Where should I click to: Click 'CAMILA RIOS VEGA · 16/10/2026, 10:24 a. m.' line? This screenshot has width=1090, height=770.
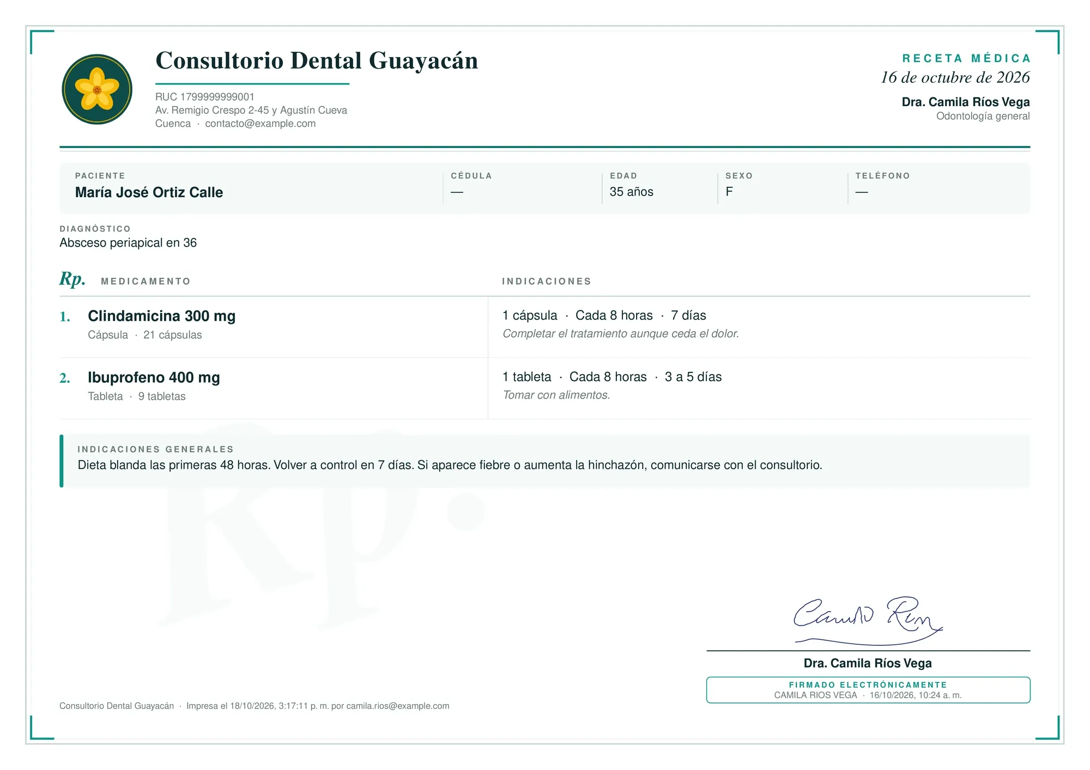tap(868, 695)
